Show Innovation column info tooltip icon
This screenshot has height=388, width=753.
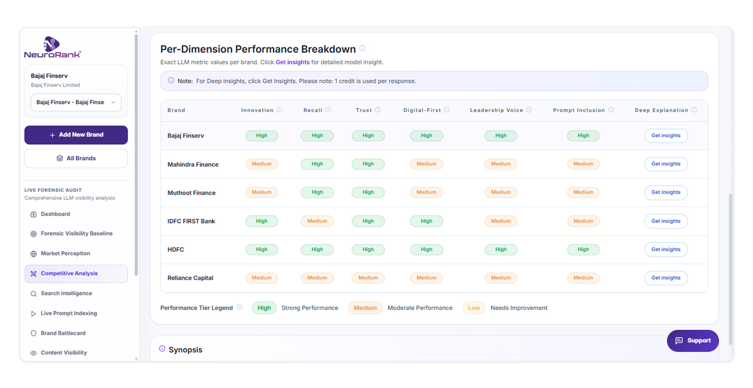280,110
